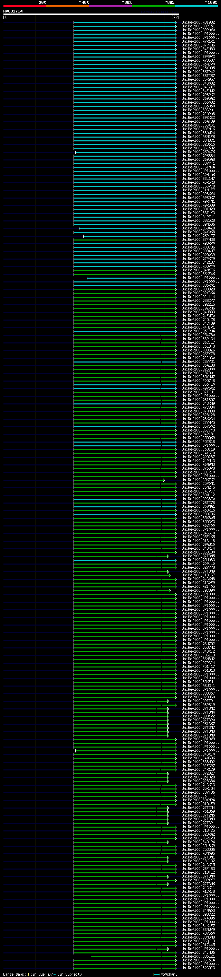
Task: Select the UniRef100_Q4MYT6 label
Action: click(198, 270)
